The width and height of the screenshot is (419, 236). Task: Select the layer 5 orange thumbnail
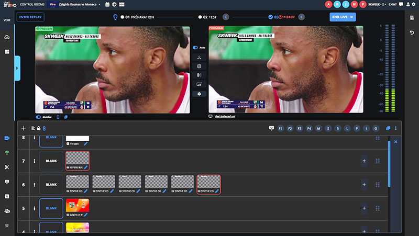pos(78,207)
